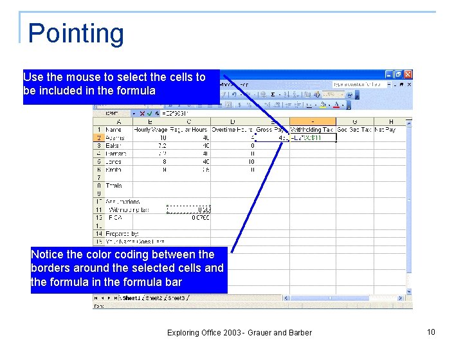Screen dimensions: 463x347
Task: Click the 'Overtime Hours' header cell
Action: [233, 130]
